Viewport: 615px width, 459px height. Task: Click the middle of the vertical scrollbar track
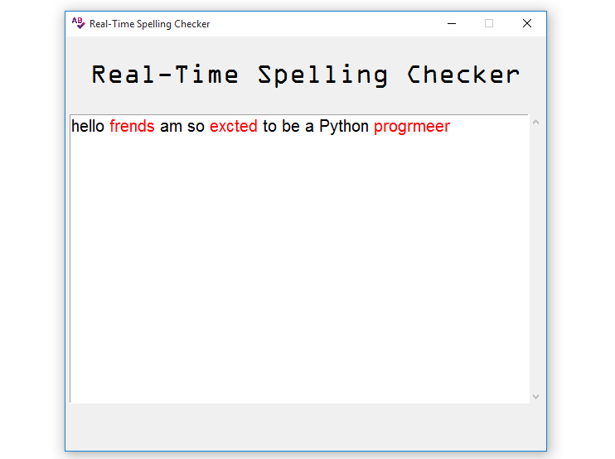535,258
